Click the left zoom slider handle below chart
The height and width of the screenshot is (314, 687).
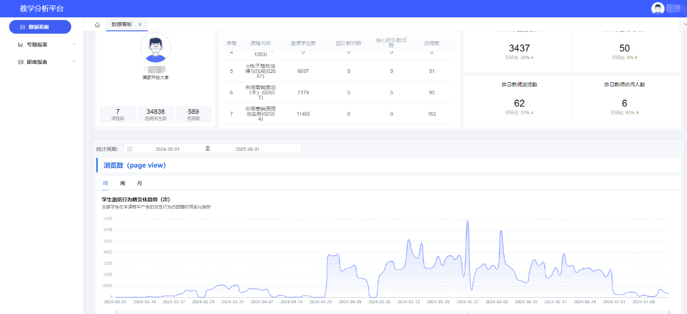(117, 312)
